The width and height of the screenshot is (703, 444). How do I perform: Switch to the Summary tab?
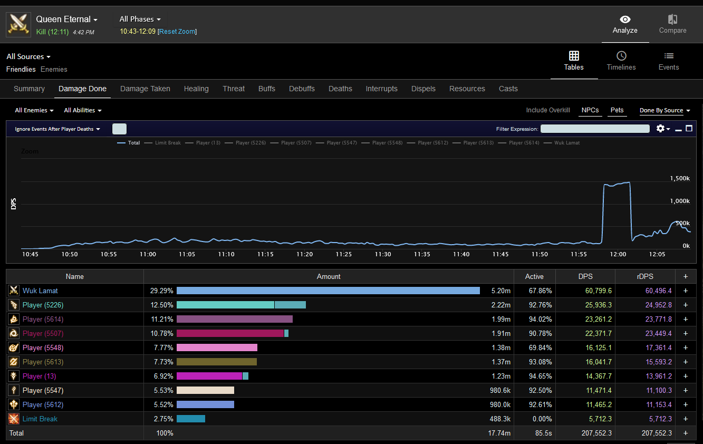pos(29,89)
